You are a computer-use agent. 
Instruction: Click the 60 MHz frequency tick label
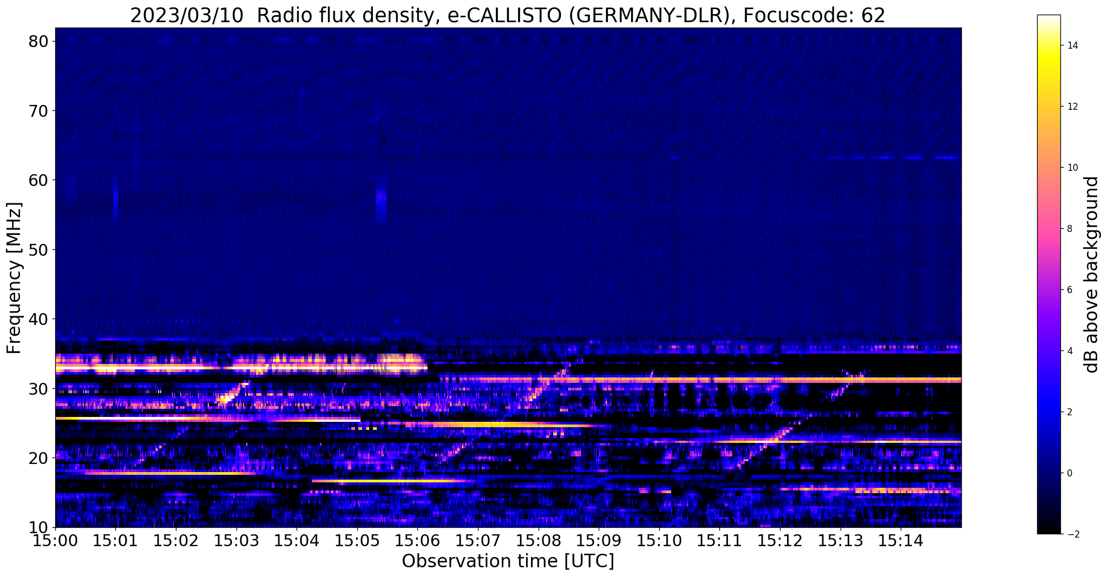[39, 180]
